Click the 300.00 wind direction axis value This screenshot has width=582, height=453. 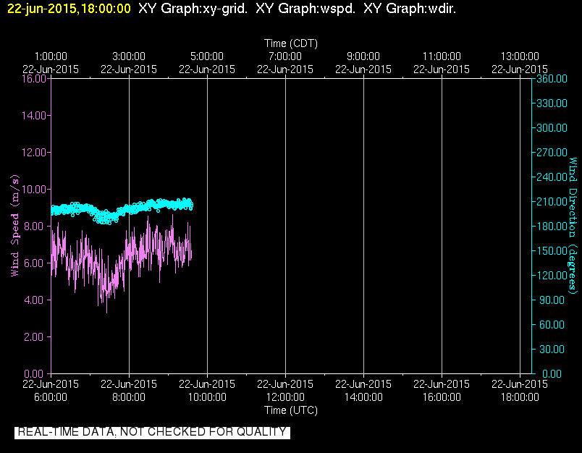click(x=552, y=128)
